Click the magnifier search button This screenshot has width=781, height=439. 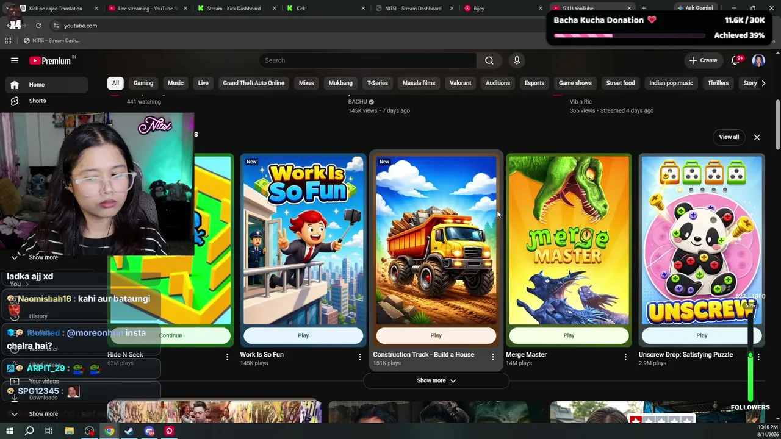[x=489, y=60]
